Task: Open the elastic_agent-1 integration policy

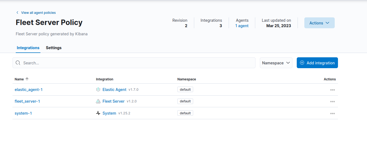Action: [x=28, y=90]
